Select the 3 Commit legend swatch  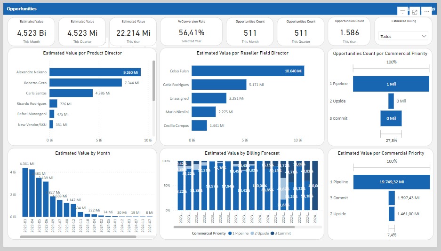[272, 233]
